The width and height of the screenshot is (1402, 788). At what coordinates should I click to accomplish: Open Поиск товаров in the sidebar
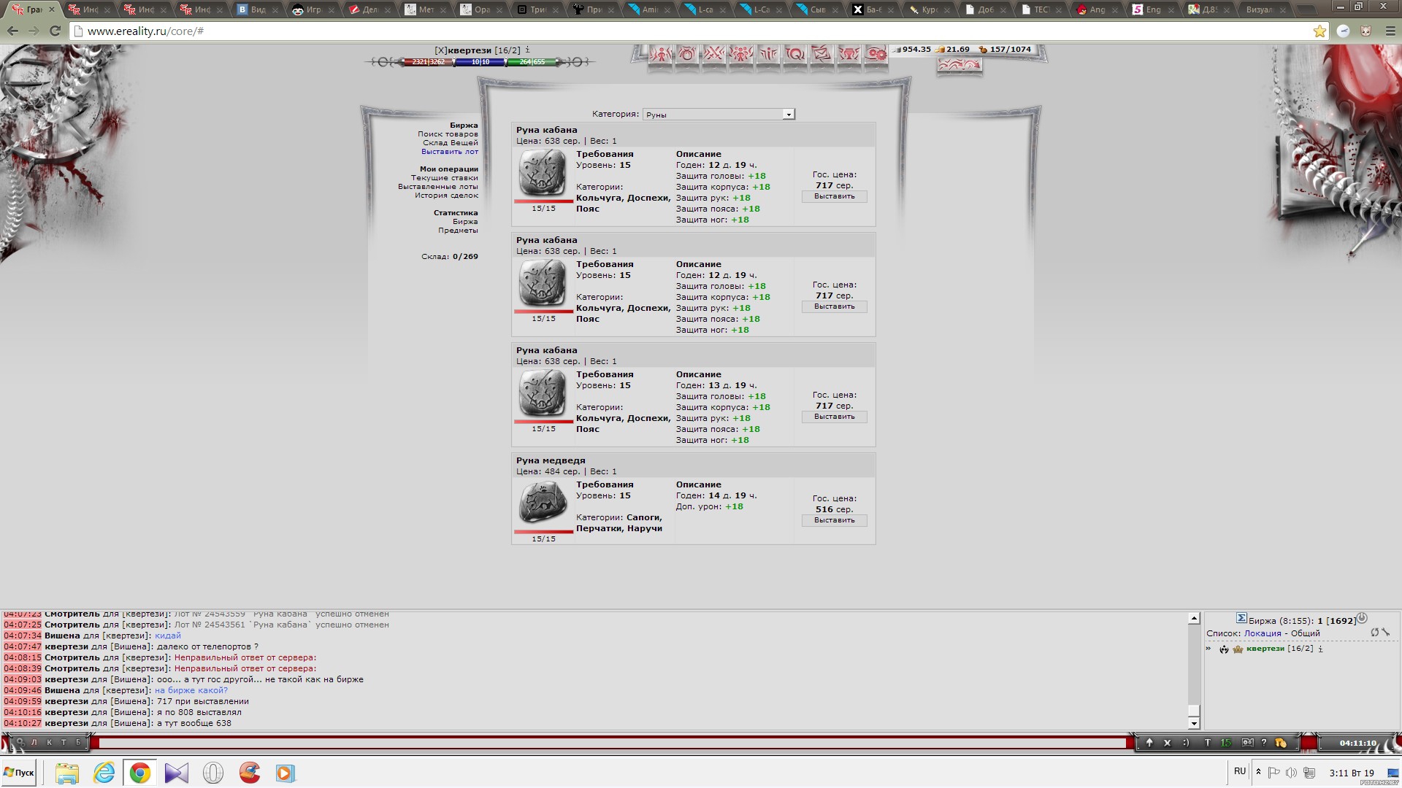[x=448, y=134]
